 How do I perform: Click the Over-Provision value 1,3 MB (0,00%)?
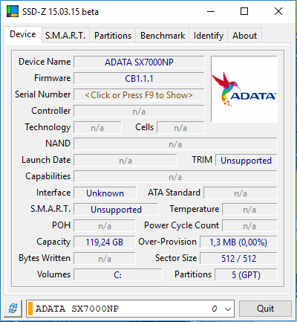tap(238, 242)
